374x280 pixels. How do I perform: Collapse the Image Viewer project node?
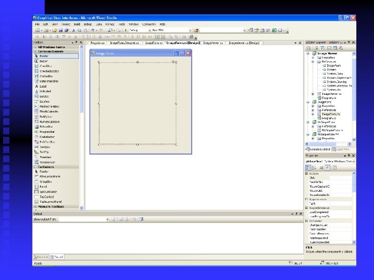(x=308, y=53)
